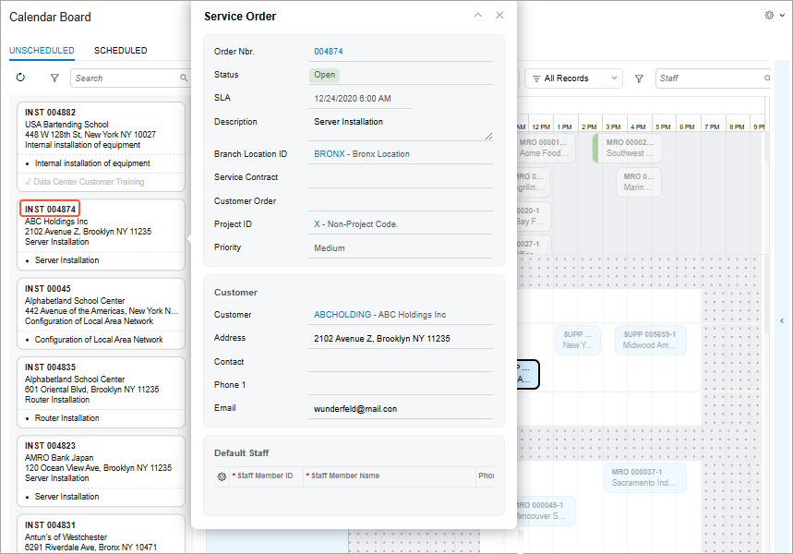The image size is (793, 554).
Task: Open filter for unscheduled orders
Action: [x=54, y=78]
